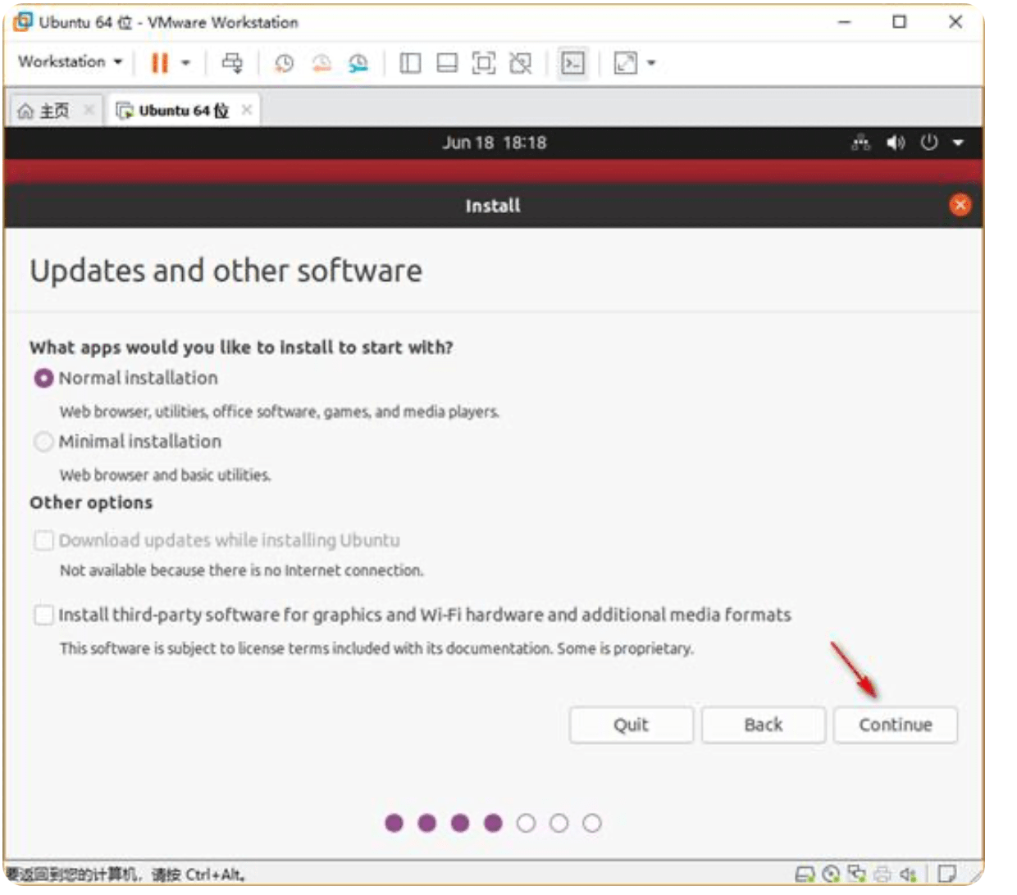Viewport: 1017px width, 895px height.
Task: Select Minimal installation
Action: (43, 442)
